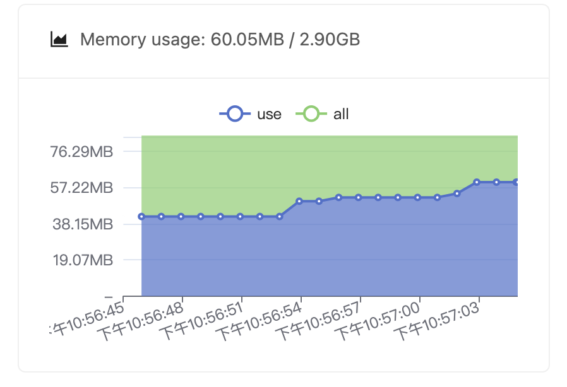Click the 下午10:57:03 time axis label
The height and width of the screenshot is (387, 567).
tap(437, 321)
